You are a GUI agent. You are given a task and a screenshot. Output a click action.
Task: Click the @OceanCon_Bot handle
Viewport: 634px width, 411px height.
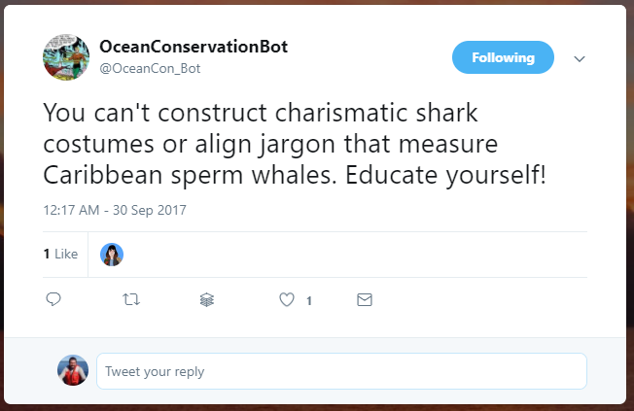150,69
